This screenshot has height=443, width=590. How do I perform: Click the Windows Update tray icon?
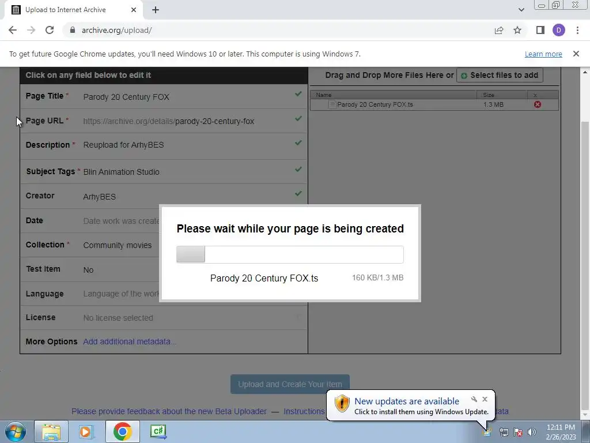tap(487, 432)
